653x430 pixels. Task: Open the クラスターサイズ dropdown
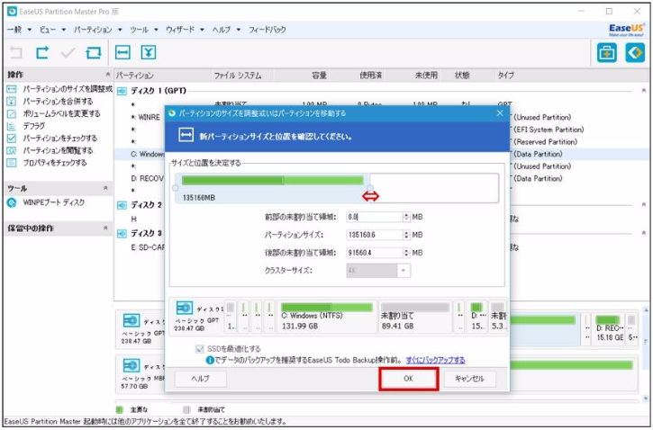click(404, 271)
